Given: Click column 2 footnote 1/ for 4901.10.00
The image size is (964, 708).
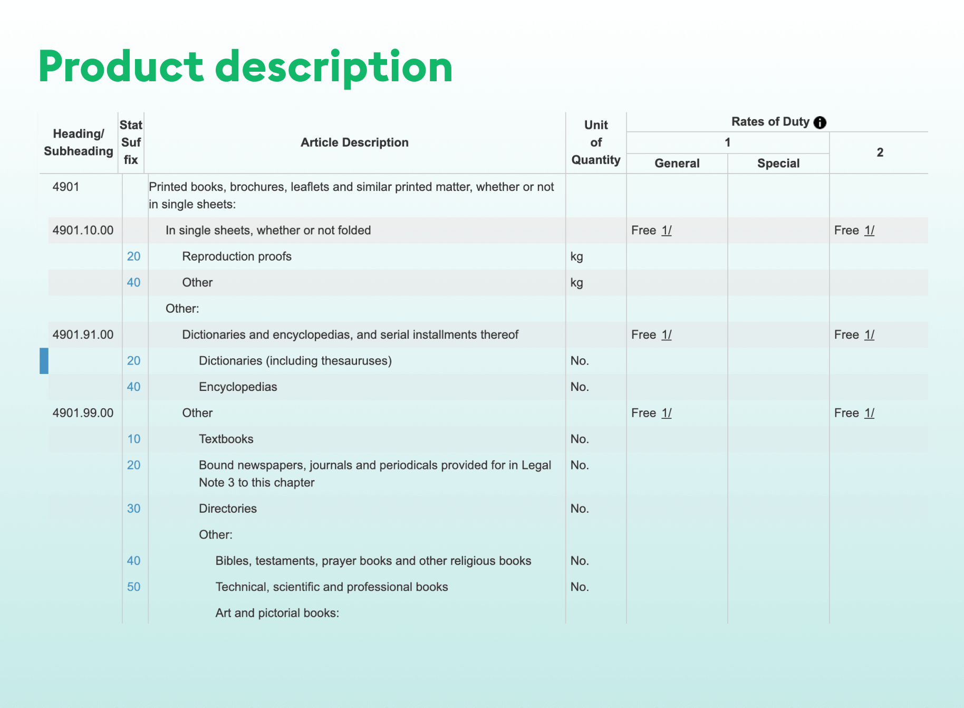Looking at the screenshot, I should coord(870,231).
